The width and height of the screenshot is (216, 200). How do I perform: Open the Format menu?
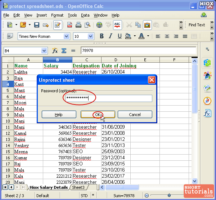tap(57, 15)
